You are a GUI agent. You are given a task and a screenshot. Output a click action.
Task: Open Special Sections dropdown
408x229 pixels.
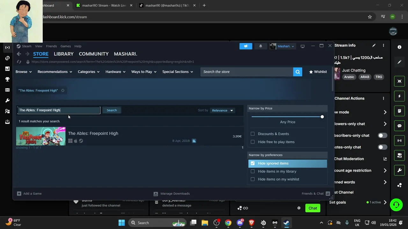[x=178, y=72]
